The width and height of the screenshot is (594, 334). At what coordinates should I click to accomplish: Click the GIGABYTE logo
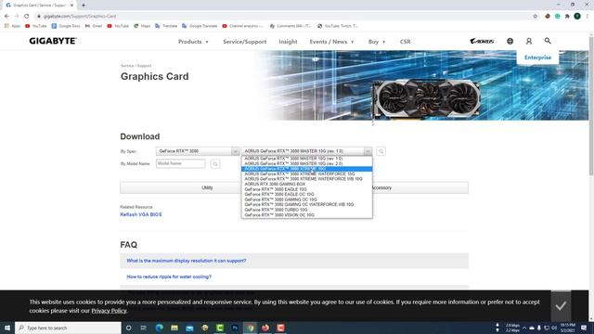(x=53, y=41)
